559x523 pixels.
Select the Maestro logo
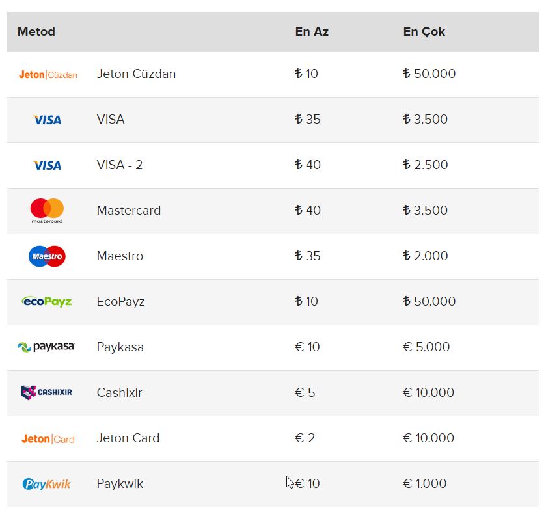point(47,256)
